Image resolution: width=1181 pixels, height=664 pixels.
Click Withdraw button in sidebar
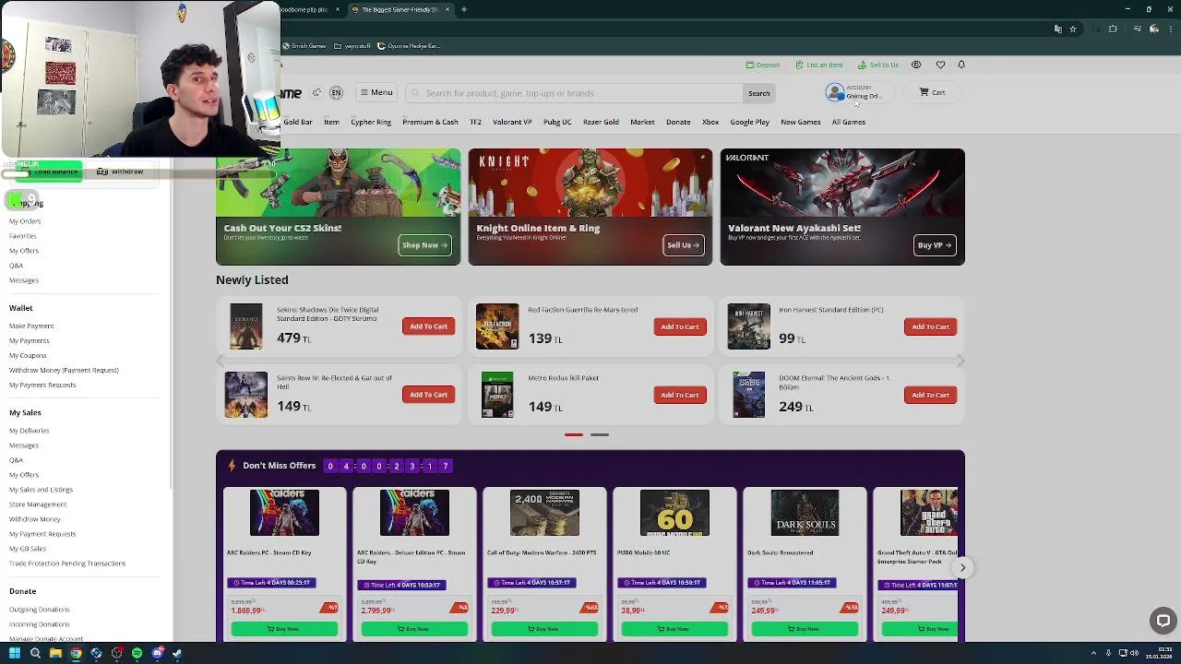(x=120, y=172)
